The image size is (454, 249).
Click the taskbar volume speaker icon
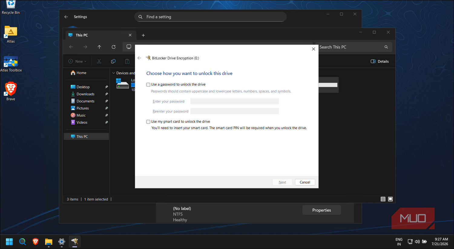coord(417,241)
